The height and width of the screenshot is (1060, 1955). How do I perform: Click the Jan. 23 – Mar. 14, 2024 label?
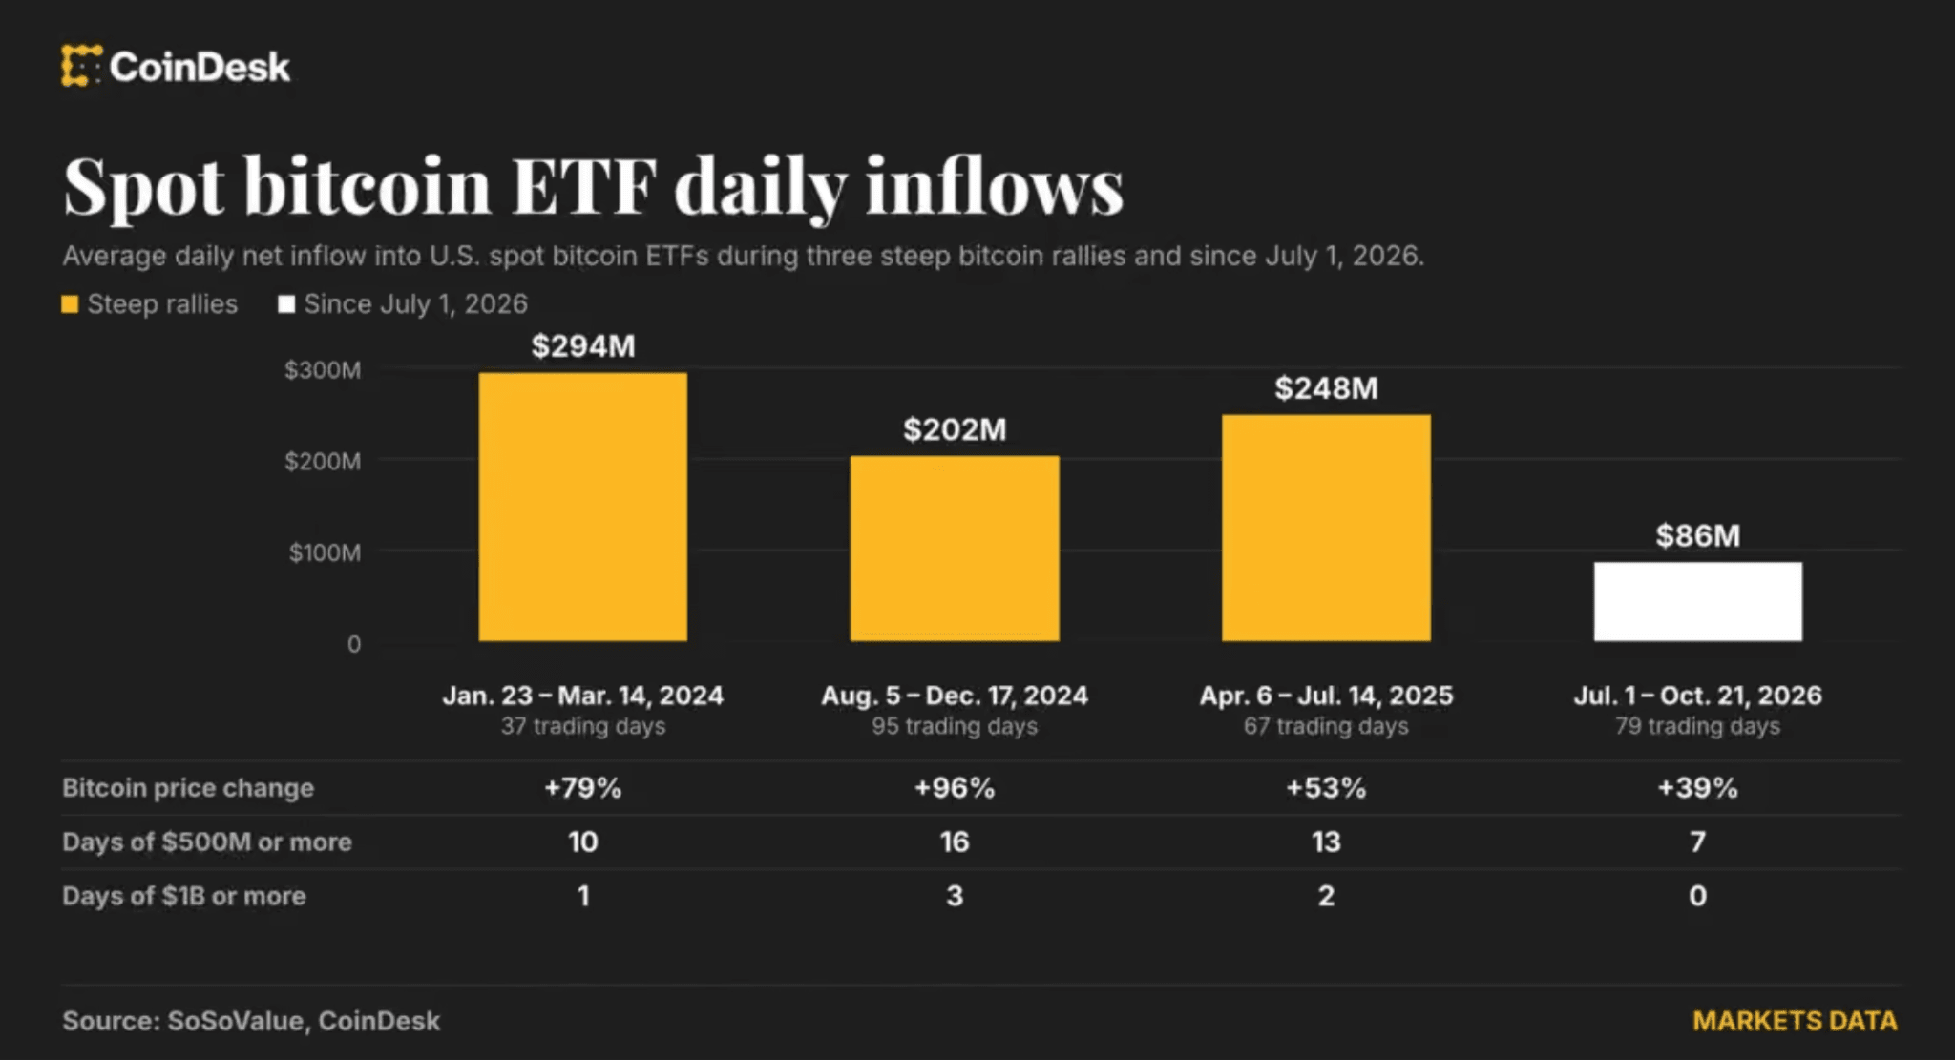pos(583,696)
